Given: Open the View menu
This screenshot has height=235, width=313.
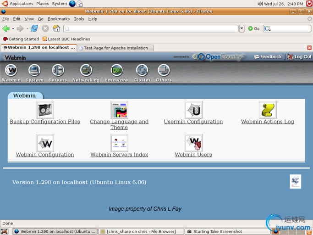Looking at the screenshot, I should coord(29,19).
